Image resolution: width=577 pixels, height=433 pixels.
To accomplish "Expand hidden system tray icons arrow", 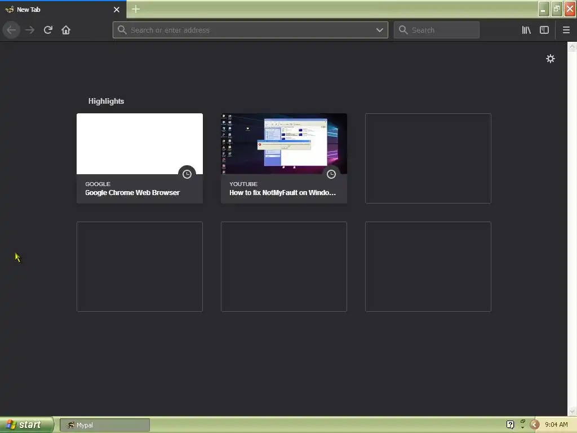I will tap(535, 425).
